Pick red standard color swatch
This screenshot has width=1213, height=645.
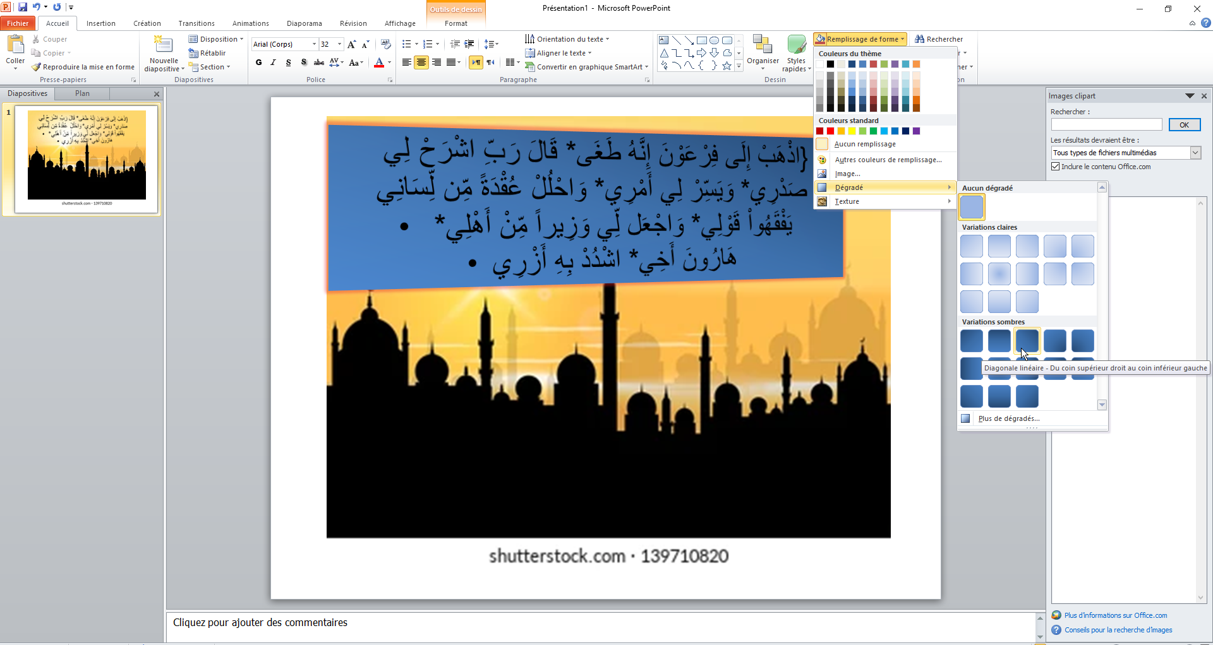point(830,131)
